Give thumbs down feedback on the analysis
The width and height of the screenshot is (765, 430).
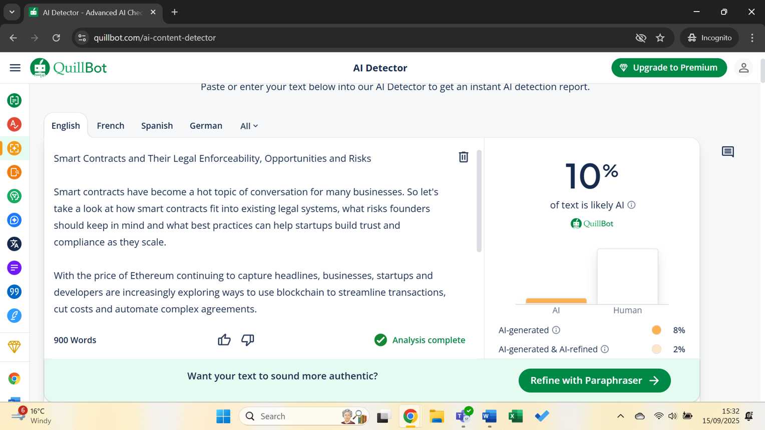(x=247, y=340)
